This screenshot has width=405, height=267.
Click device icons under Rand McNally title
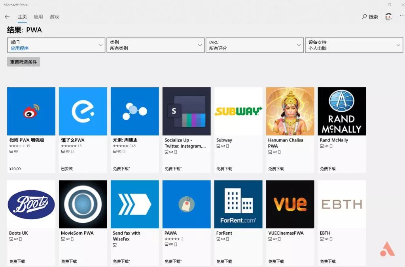(x=326, y=146)
